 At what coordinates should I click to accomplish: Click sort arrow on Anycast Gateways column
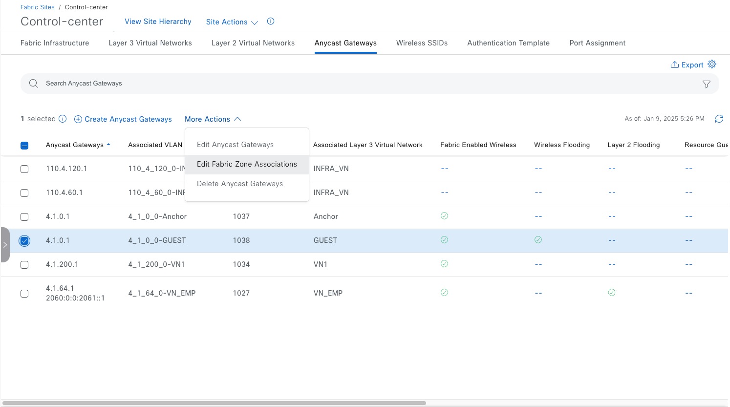pos(108,145)
